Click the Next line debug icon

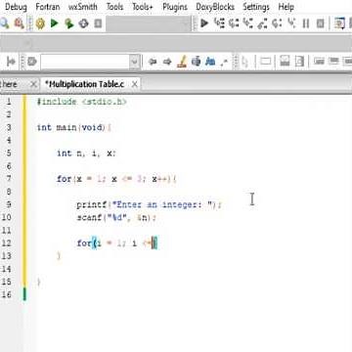pyautogui.click(x=234, y=23)
